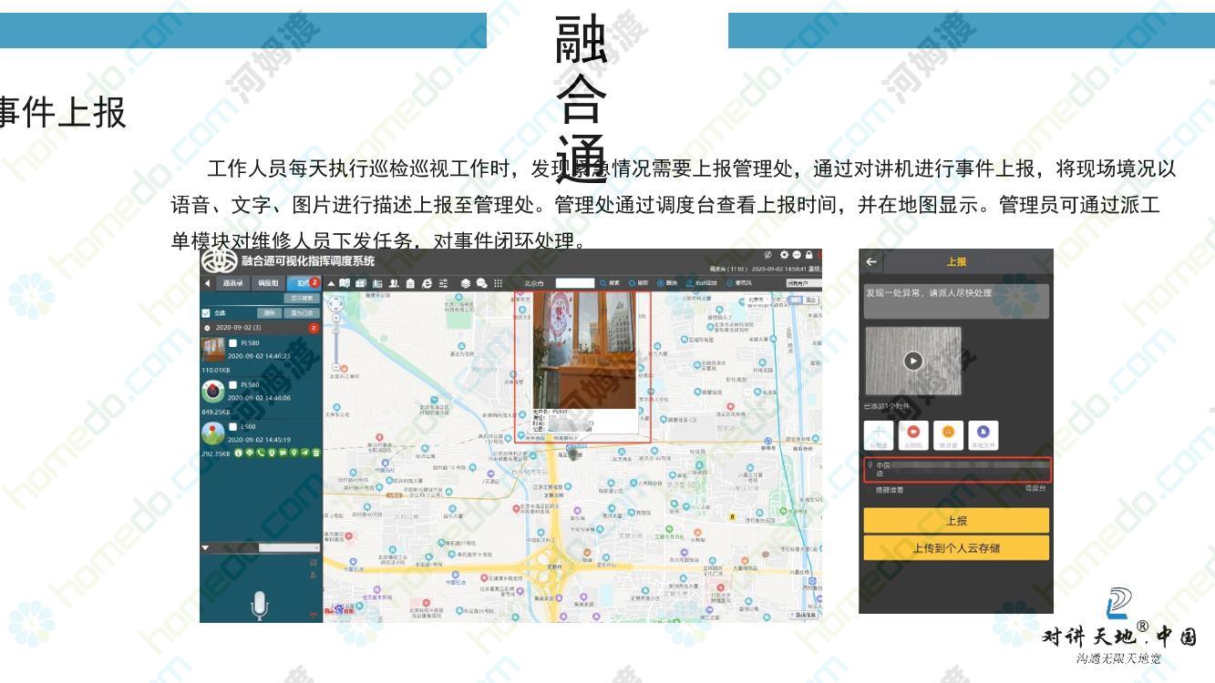
Task: Open the user filter dropdown at toolbar right
Action: point(804,283)
